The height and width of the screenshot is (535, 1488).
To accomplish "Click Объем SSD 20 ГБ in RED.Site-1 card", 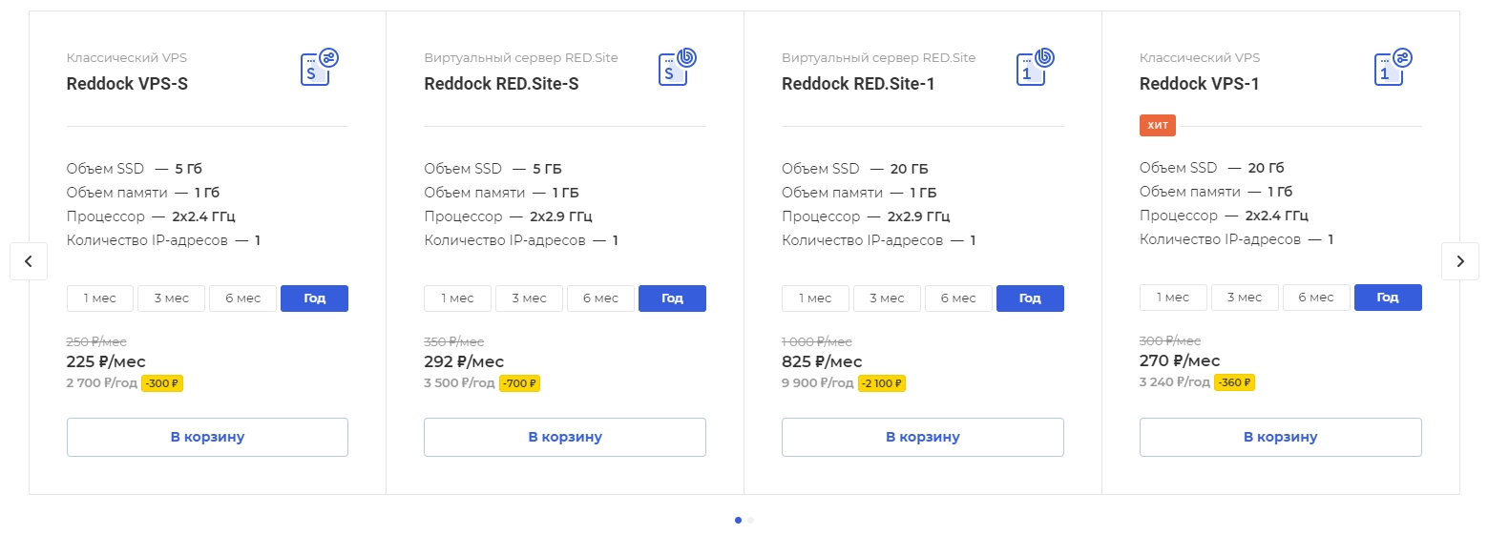I will click(855, 169).
